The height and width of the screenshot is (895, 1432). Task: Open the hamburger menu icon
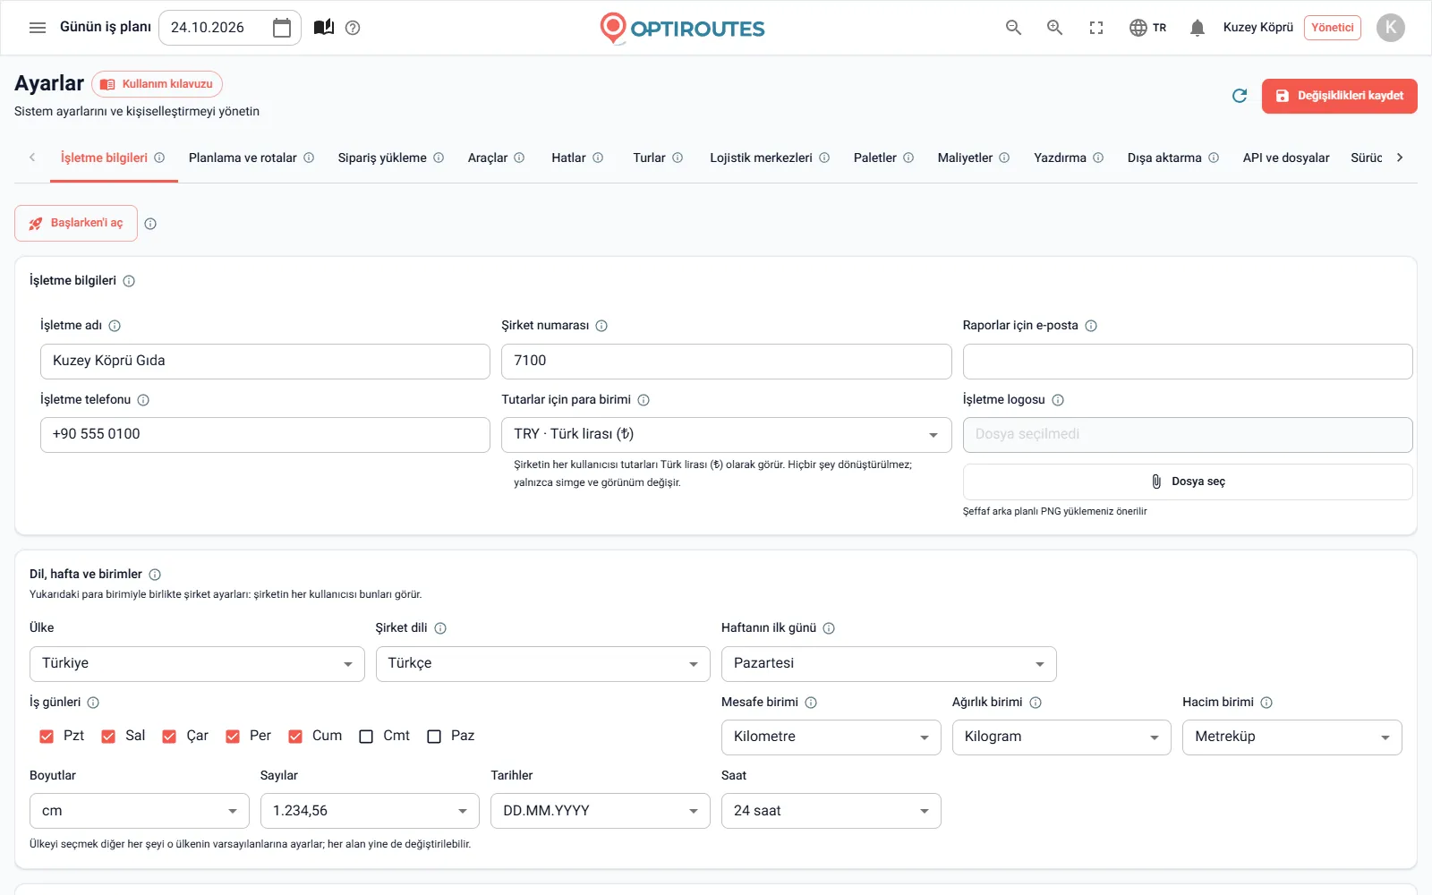(38, 28)
